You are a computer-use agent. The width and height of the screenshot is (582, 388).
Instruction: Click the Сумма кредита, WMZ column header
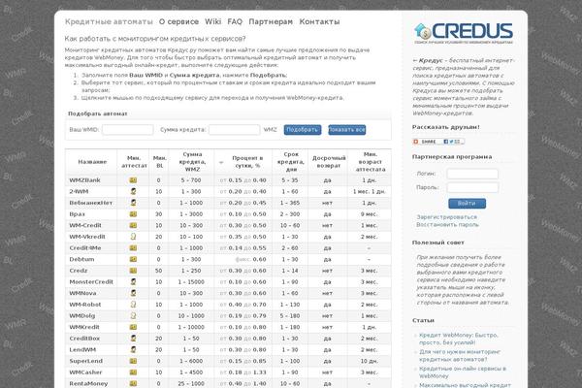(x=192, y=162)
